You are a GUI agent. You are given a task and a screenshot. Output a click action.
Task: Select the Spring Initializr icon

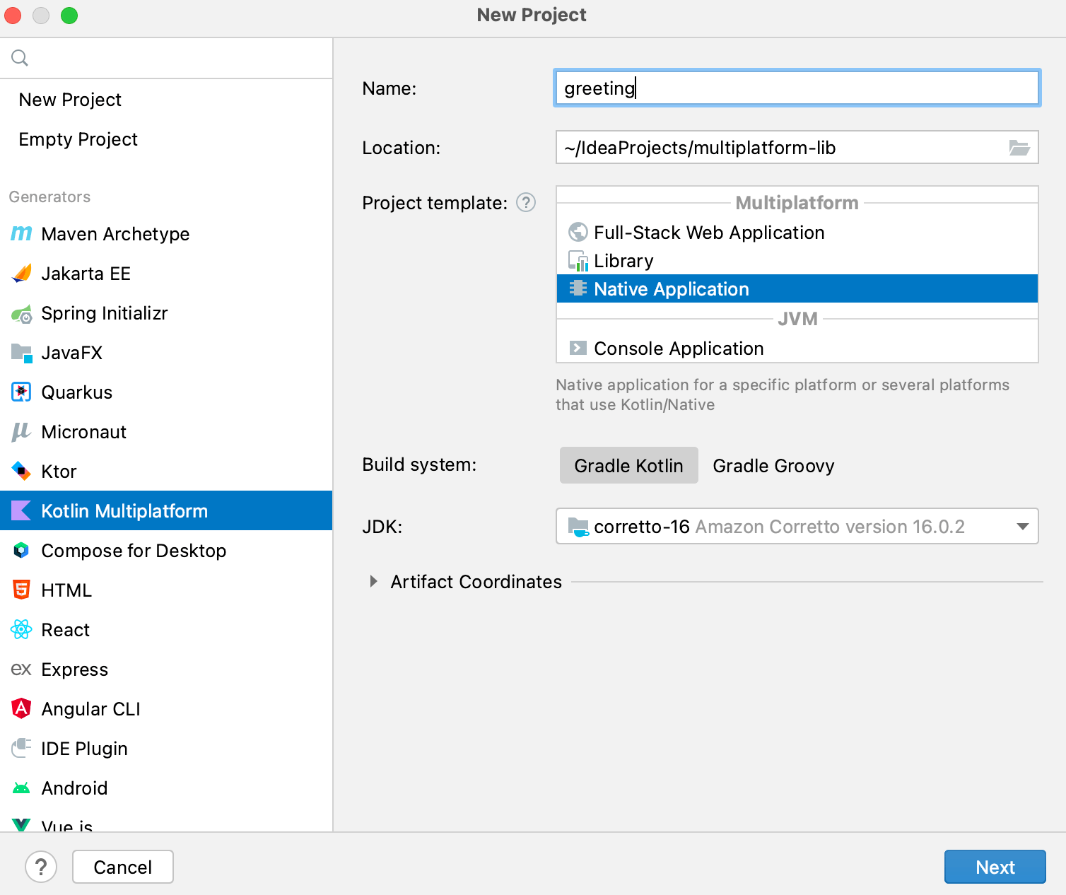coord(21,313)
